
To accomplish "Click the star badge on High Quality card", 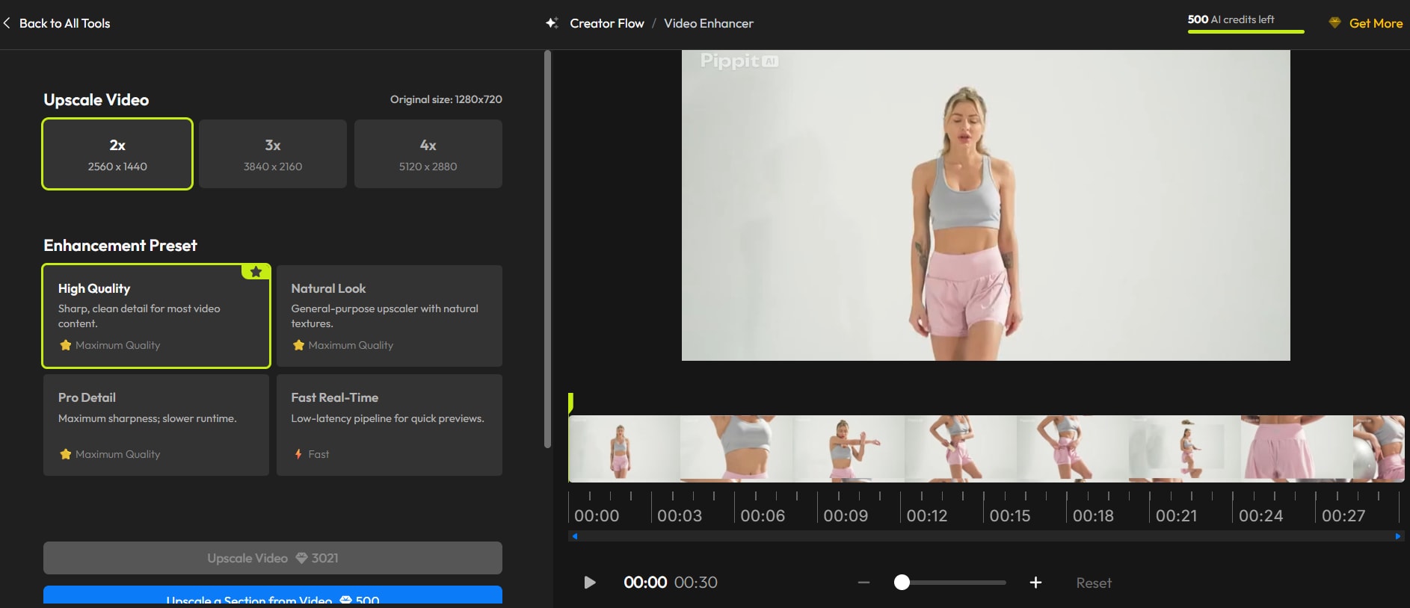I will point(256,272).
